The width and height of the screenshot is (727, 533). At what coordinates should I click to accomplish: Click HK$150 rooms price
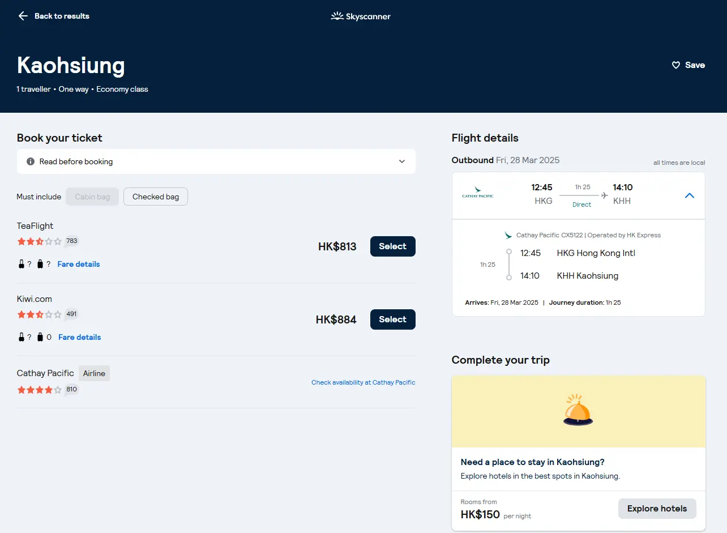tap(480, 514)
